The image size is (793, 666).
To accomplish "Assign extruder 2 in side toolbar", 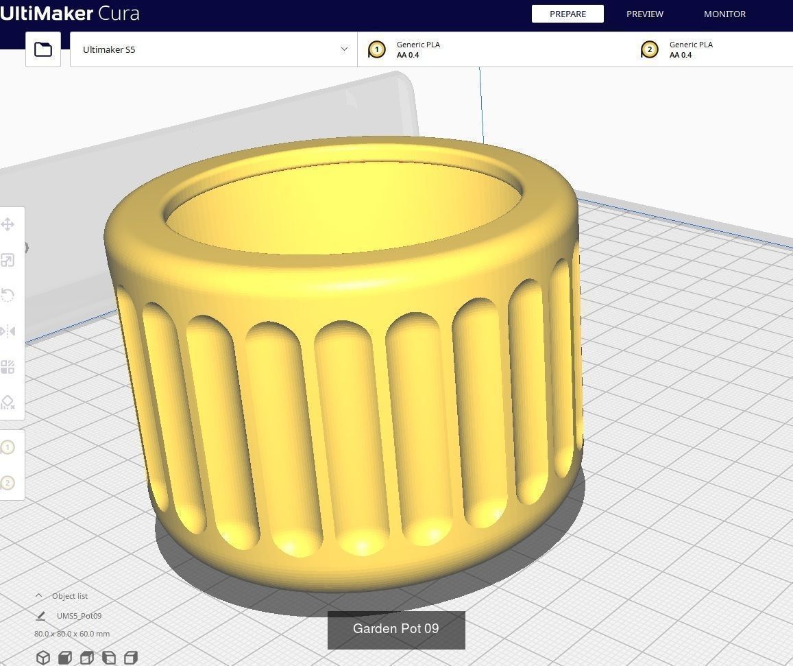I will 8,483.
